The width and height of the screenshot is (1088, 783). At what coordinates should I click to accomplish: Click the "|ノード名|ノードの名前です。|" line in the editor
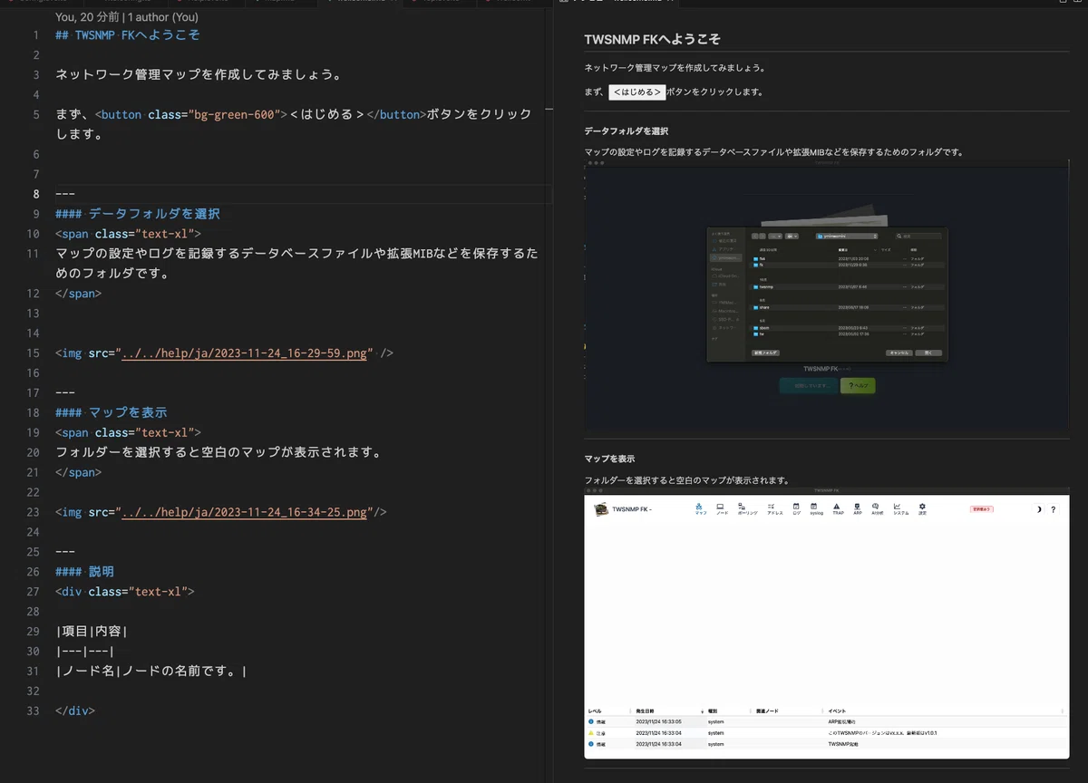151,672
